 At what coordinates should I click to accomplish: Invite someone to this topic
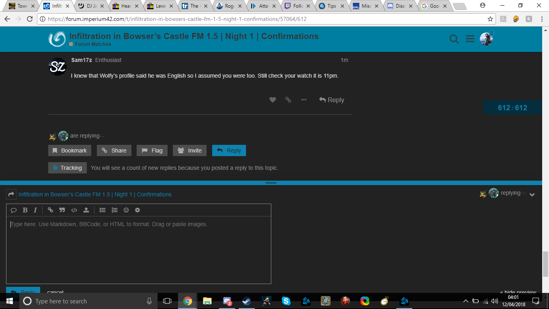click(x=190, y=150)
